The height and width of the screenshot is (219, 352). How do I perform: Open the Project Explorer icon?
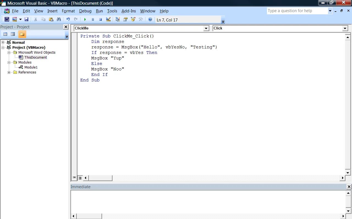[118, 20]
